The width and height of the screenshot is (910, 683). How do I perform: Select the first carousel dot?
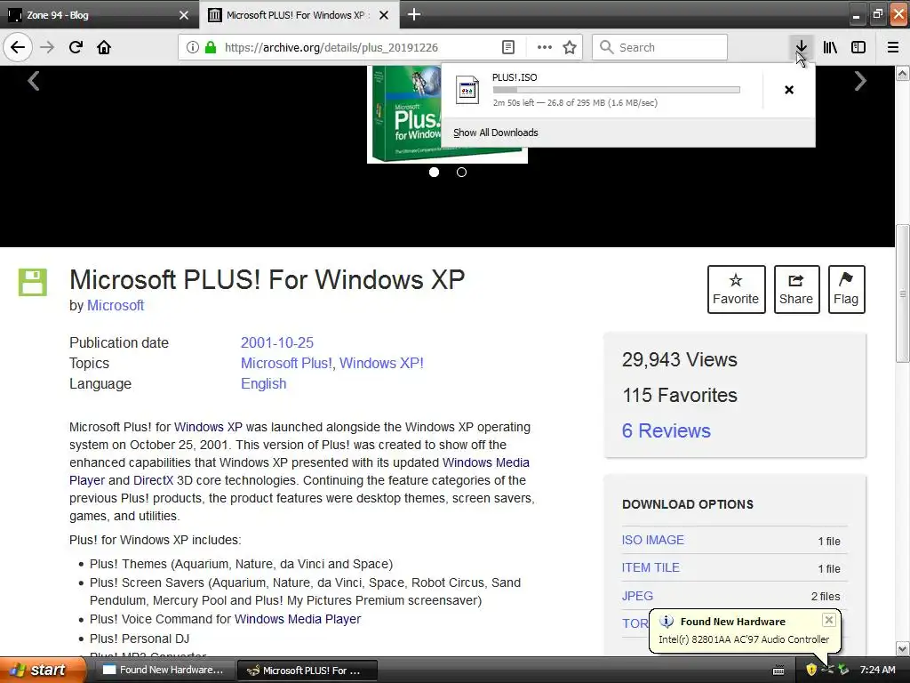coord(434,172)
